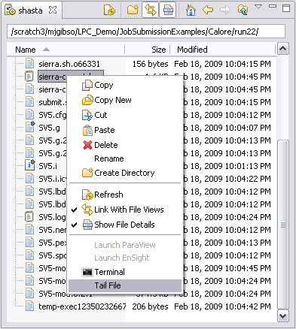Click the Refresh toolbar icon

[109, 11]
